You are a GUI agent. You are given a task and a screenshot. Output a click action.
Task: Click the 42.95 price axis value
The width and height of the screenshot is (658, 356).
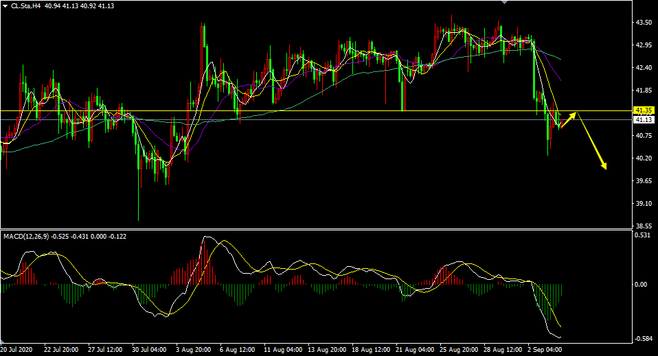tap(644, 45)
